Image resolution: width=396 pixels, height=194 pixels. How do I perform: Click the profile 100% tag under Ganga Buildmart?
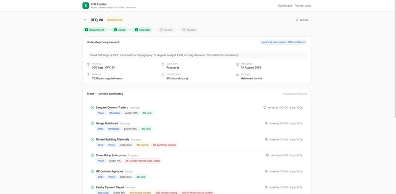pyautogui.click(x=130, y=129)
